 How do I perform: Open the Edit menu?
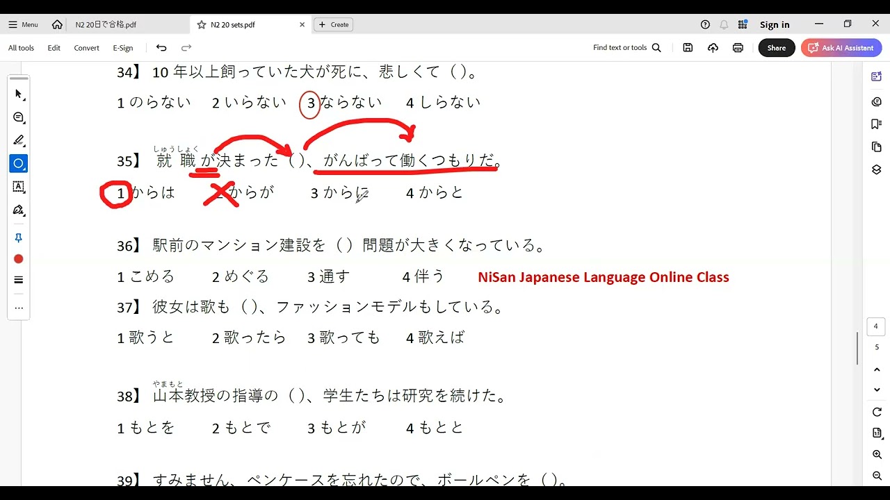tap(54, 48)
